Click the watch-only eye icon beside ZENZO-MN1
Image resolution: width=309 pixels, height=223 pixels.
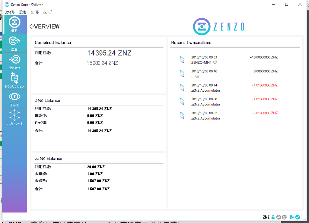(x=215, y=62)
